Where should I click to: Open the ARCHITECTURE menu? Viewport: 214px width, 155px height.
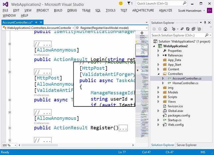tap(143, 10)
